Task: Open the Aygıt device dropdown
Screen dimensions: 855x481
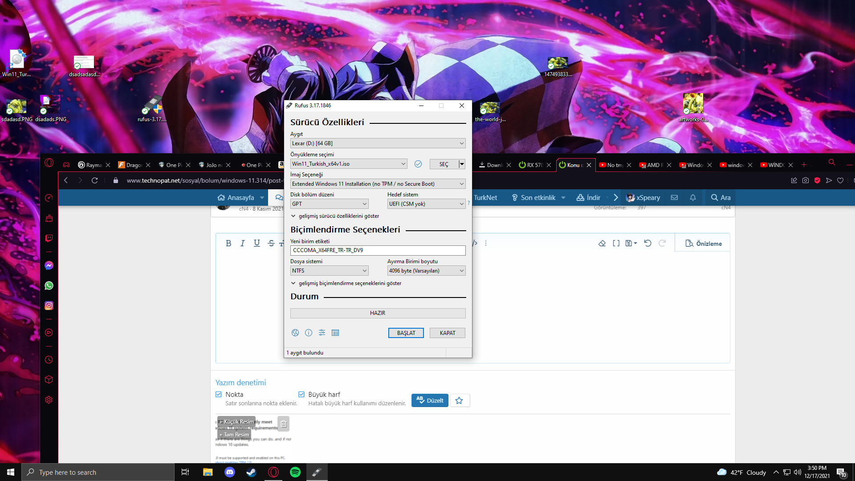Action: coord(378,143)
